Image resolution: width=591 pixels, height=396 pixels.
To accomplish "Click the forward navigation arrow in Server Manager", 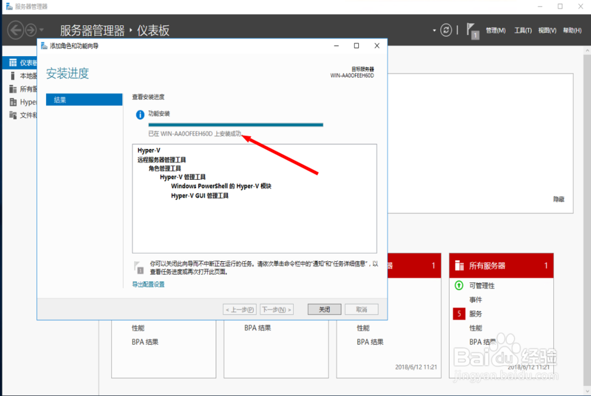I will [x=31, y=30].
